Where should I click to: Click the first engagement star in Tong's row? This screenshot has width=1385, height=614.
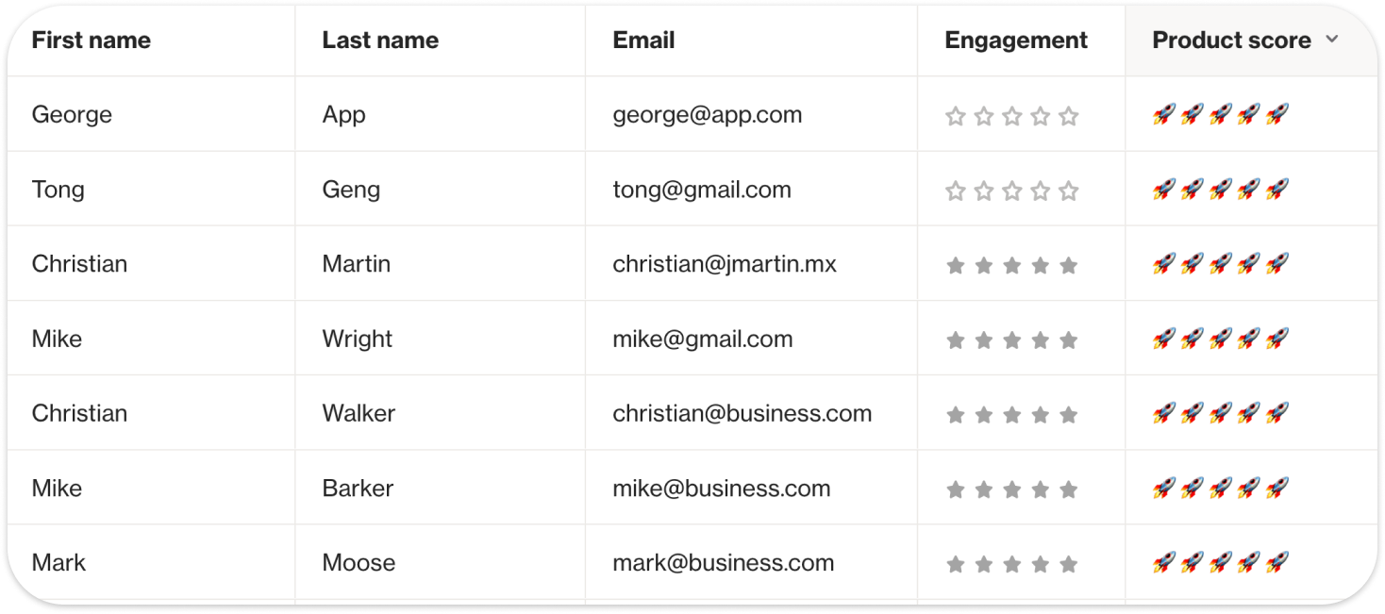click(x=955, y=191)
